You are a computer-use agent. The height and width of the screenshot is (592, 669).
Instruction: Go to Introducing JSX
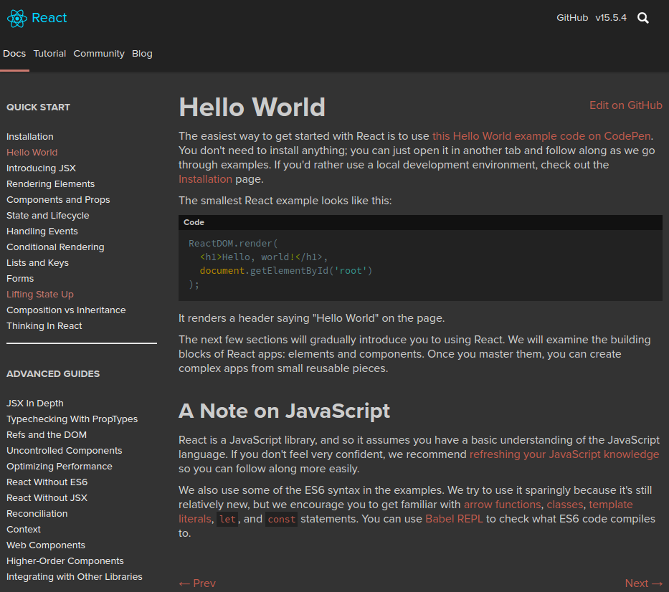pos(41,168)
